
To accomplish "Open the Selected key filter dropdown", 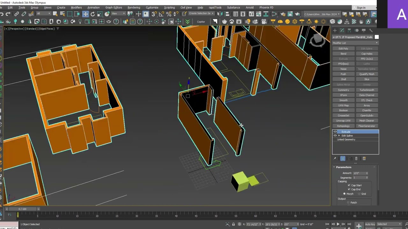I will [x=389, y=224].
